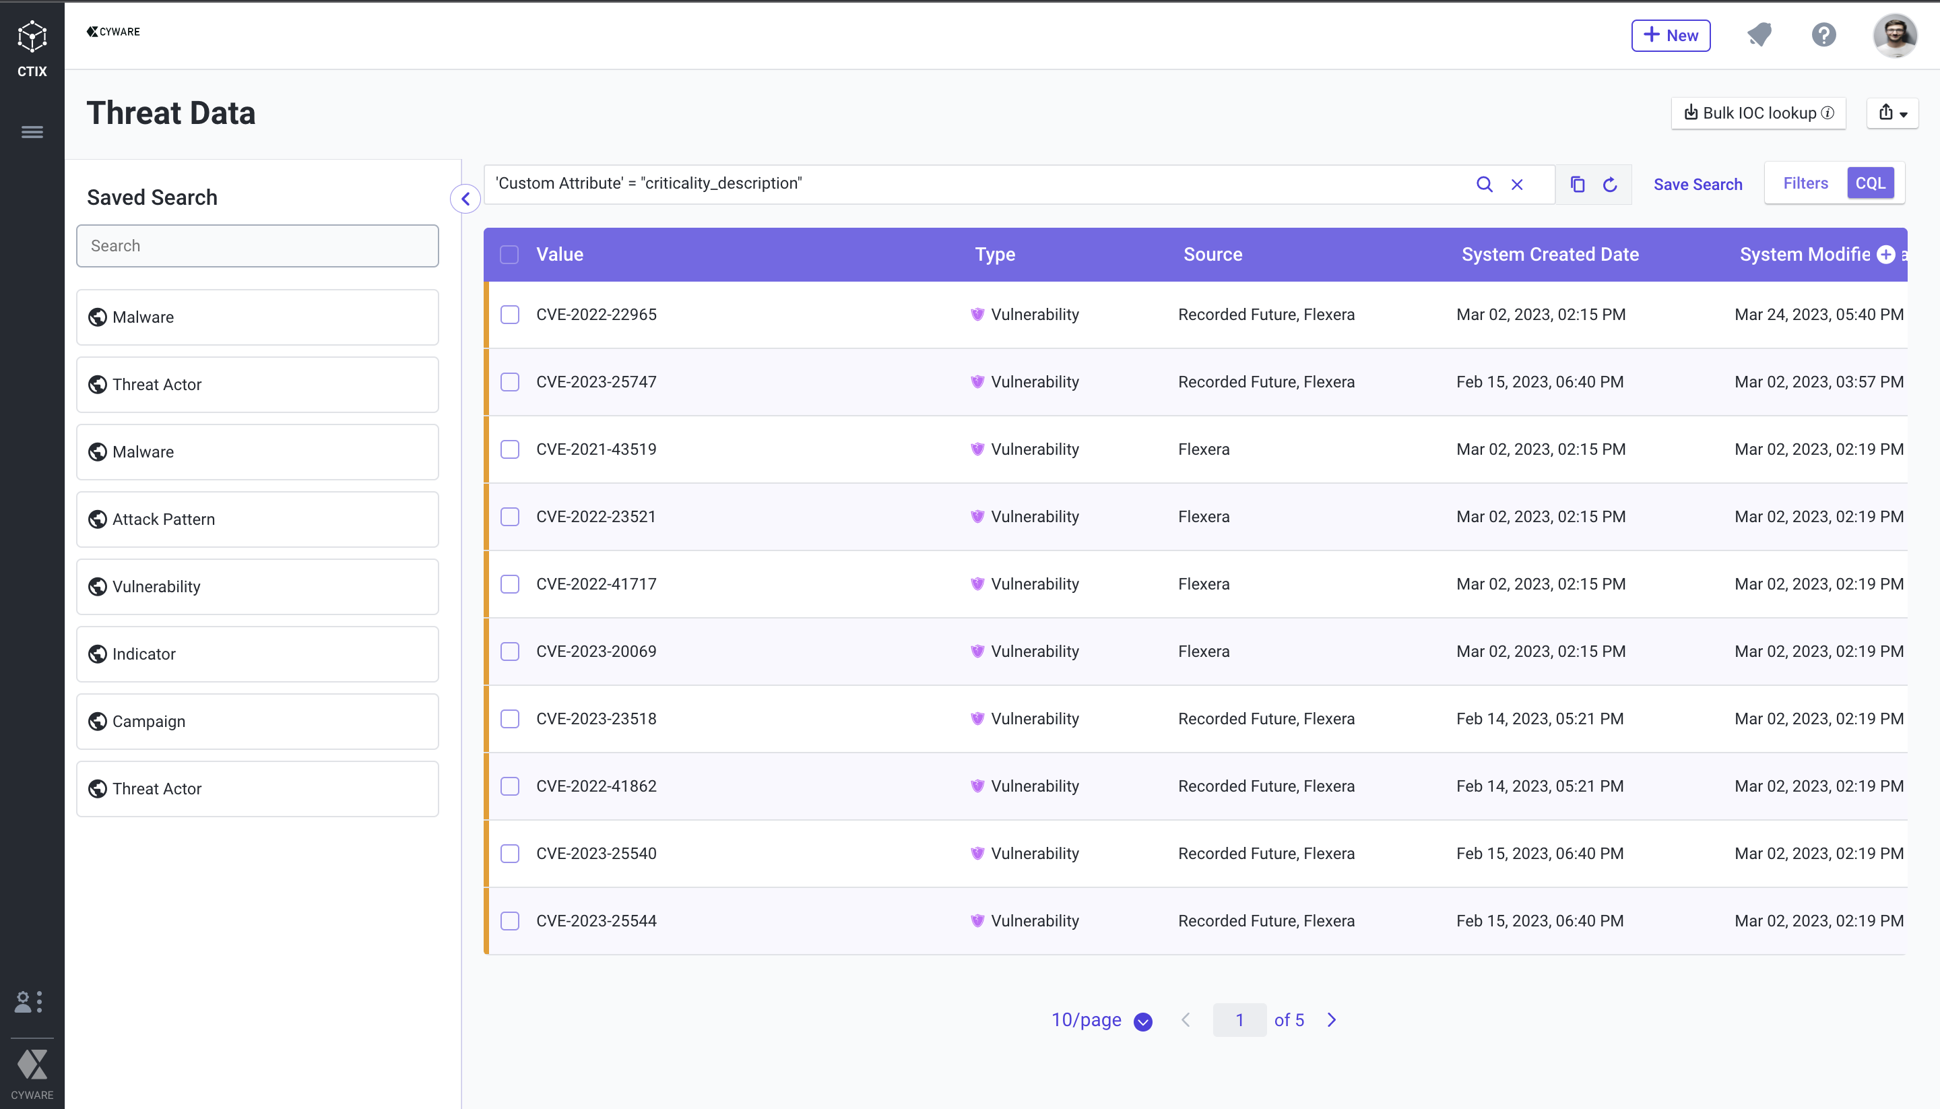Click the help question mark icon

coord(1824,33)
